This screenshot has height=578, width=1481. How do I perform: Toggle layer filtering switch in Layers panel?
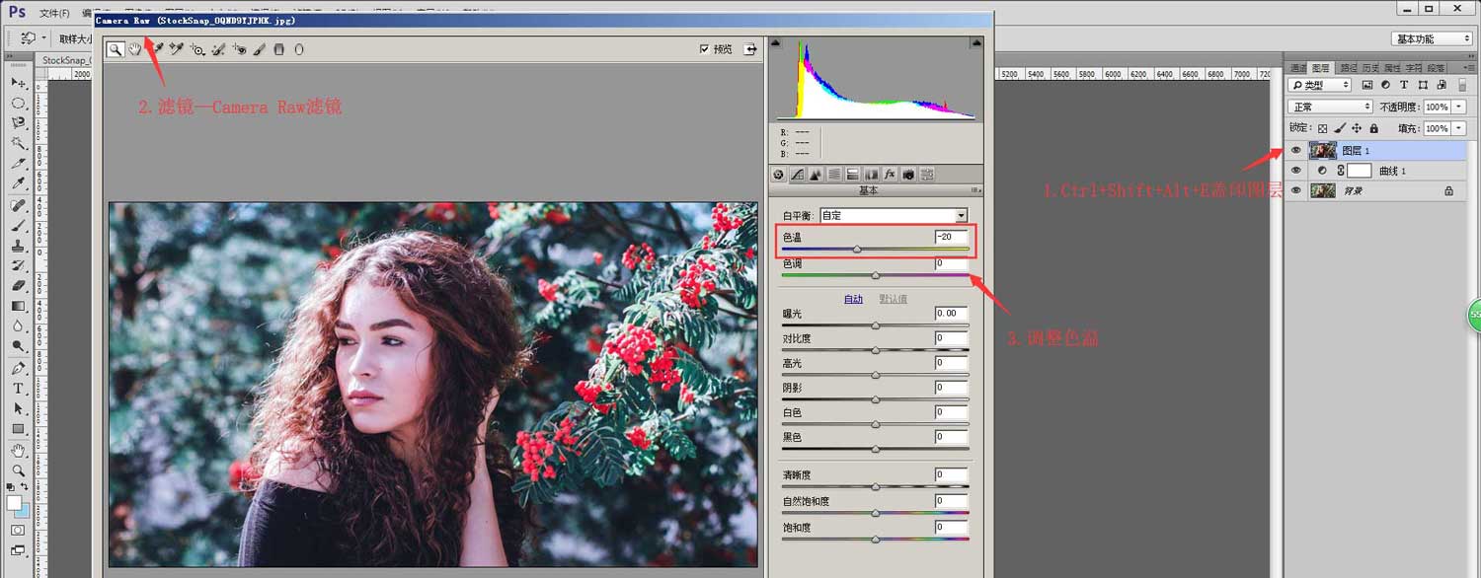pyautogui.click(x=1463, y=87)
